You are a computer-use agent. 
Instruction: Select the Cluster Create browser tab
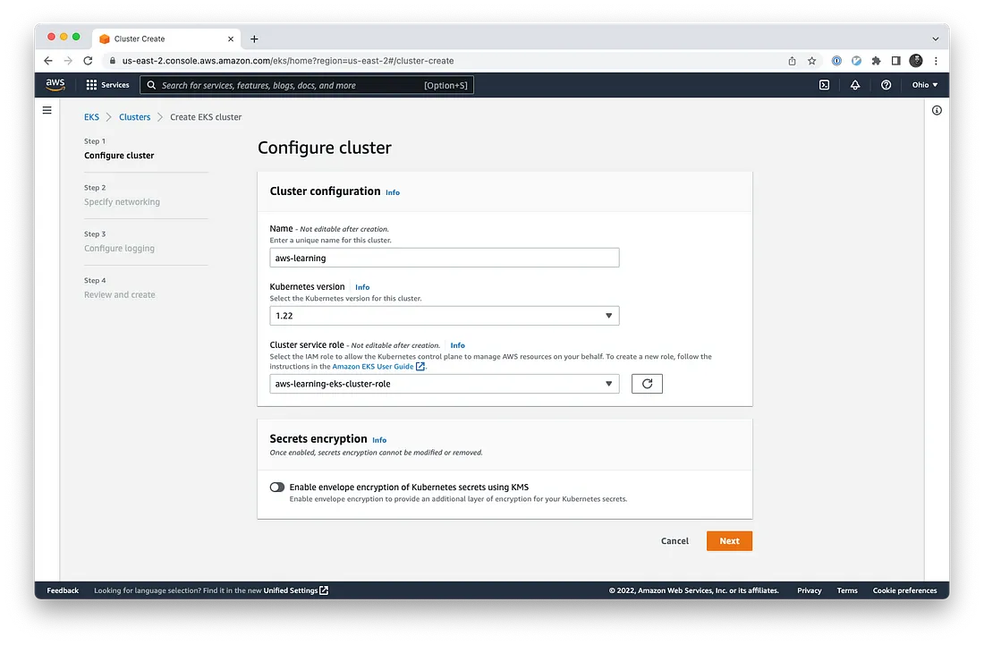(165, 38)
